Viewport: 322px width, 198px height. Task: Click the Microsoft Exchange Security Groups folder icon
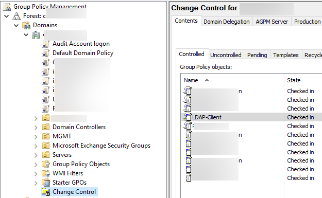click(46, 146)
